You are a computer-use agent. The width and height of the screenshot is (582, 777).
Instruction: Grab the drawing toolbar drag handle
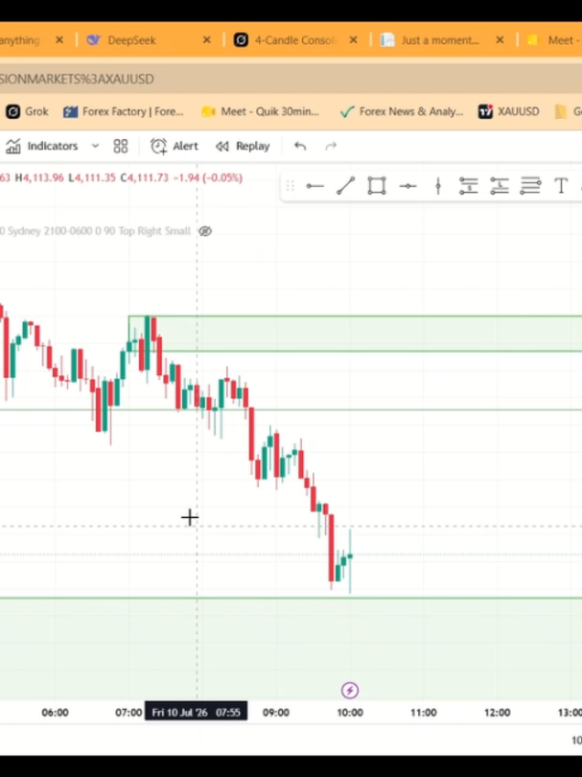(291, 186)
